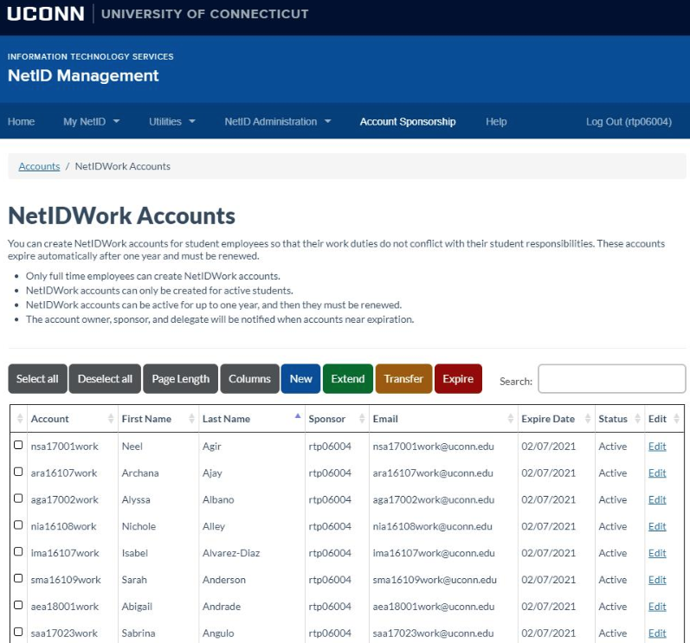Sort by Status column header
This screenshot has height=643, width=690.
612,419
